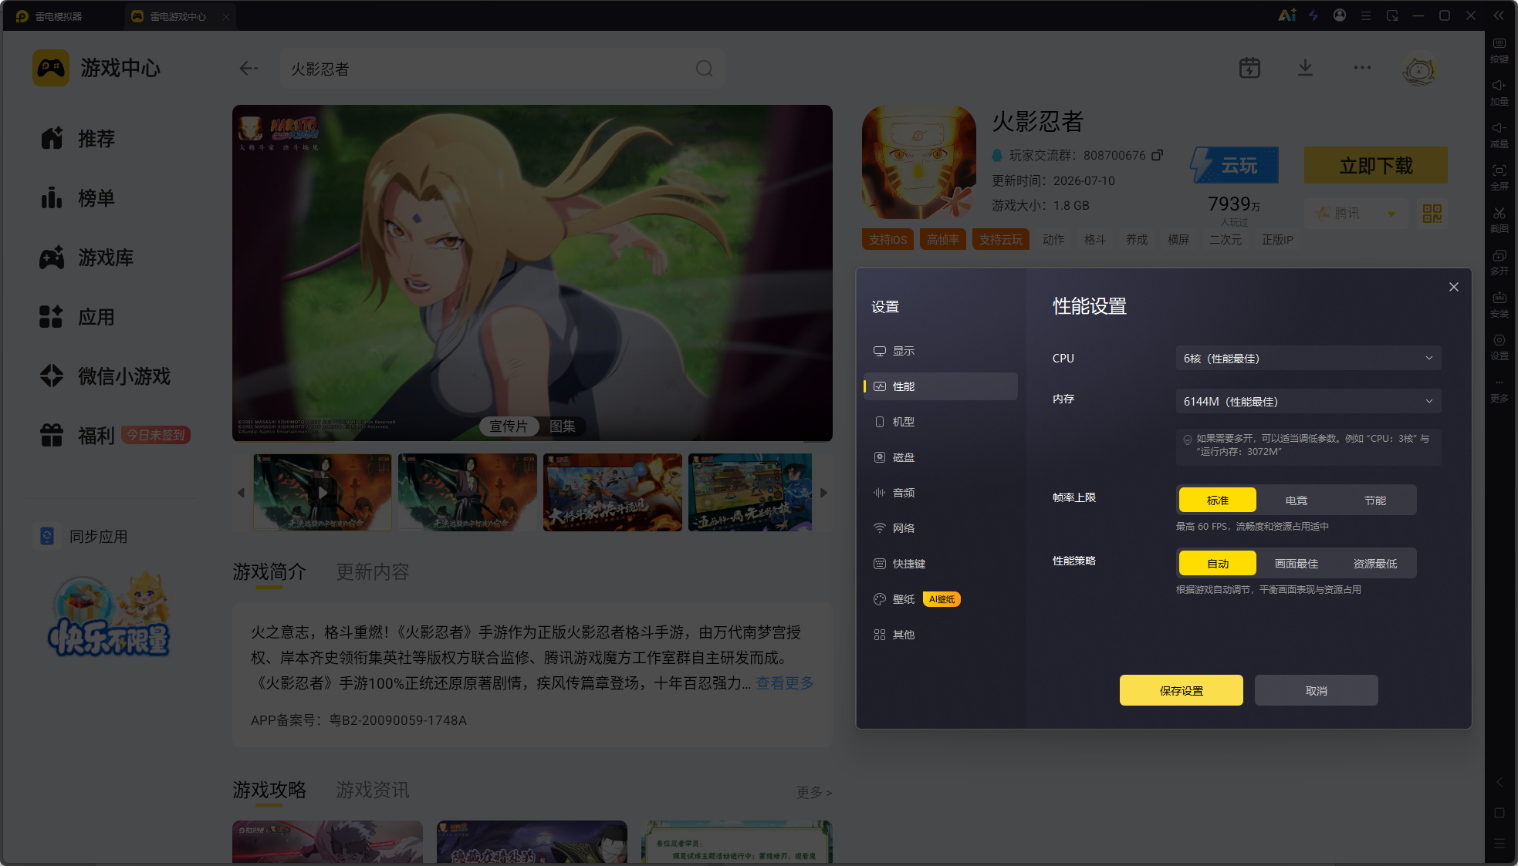
Task: Select 画面最佳 performance strategy
Action: (1296, 564)
